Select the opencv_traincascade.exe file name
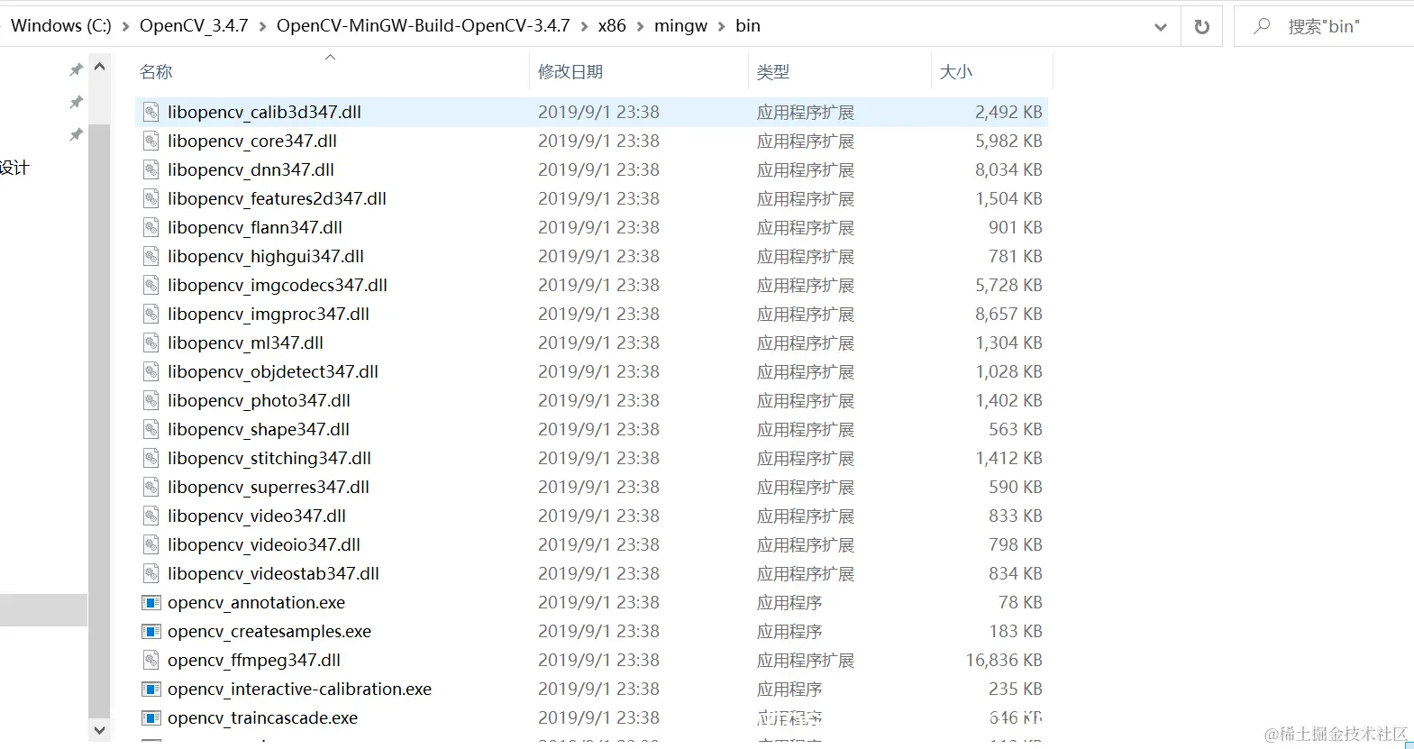The image size is (1414, 749). (x=262, y=717)
